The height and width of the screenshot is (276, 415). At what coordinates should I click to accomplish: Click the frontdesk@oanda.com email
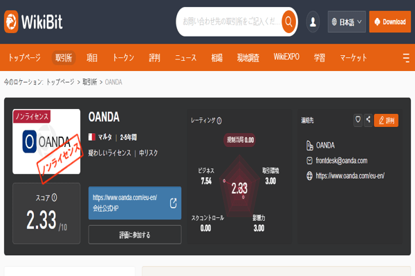pos(342,161)
